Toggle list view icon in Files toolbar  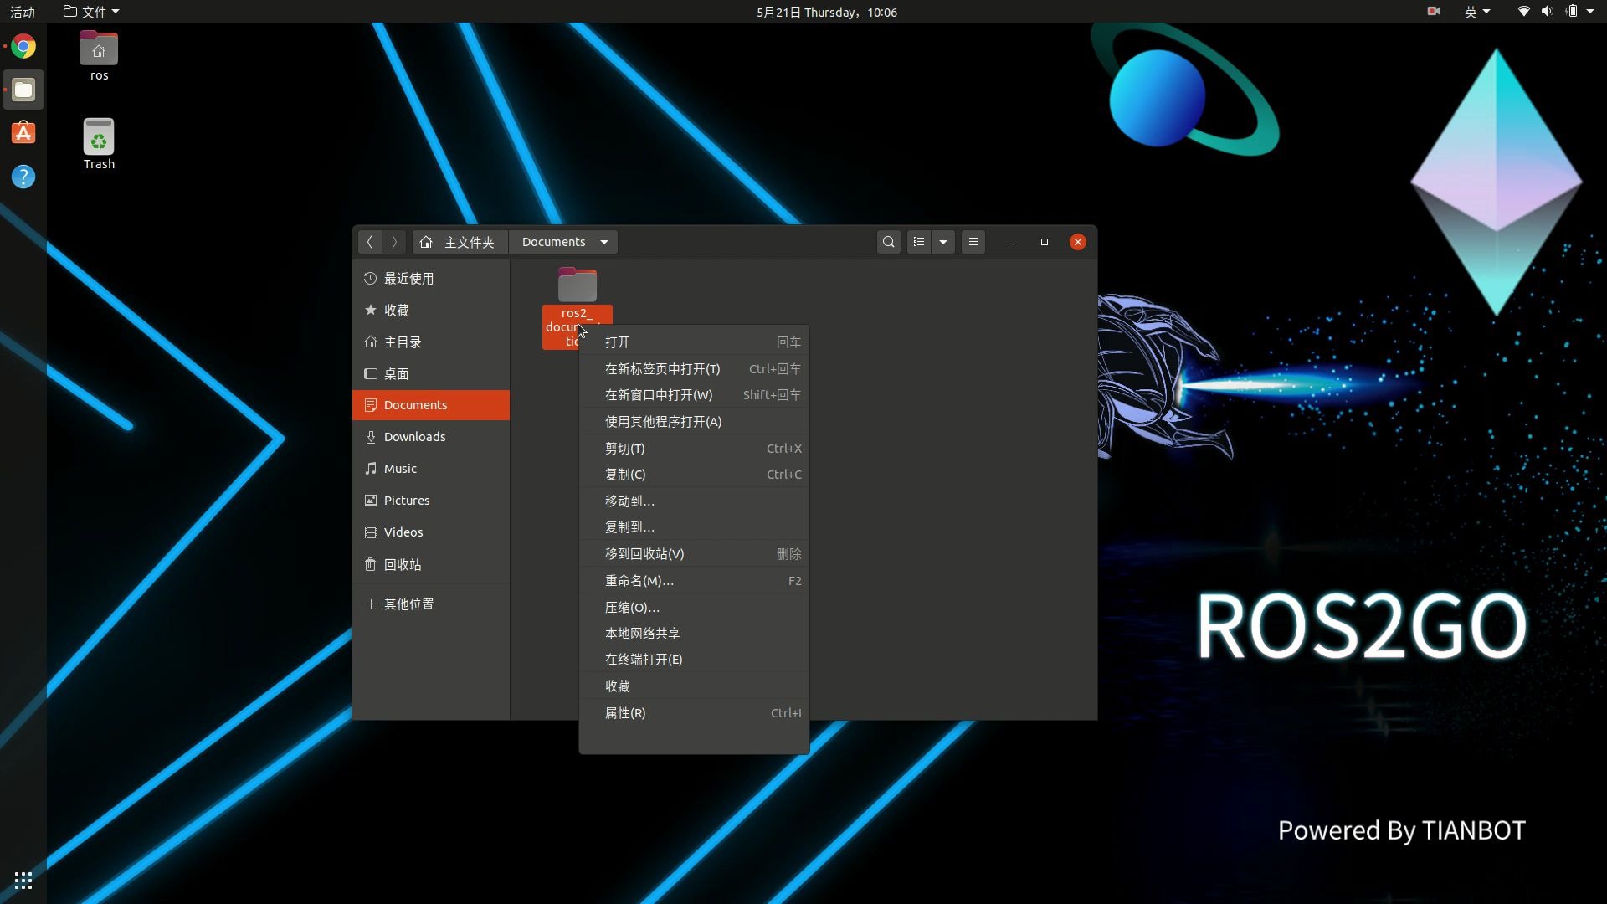[919, 242]
